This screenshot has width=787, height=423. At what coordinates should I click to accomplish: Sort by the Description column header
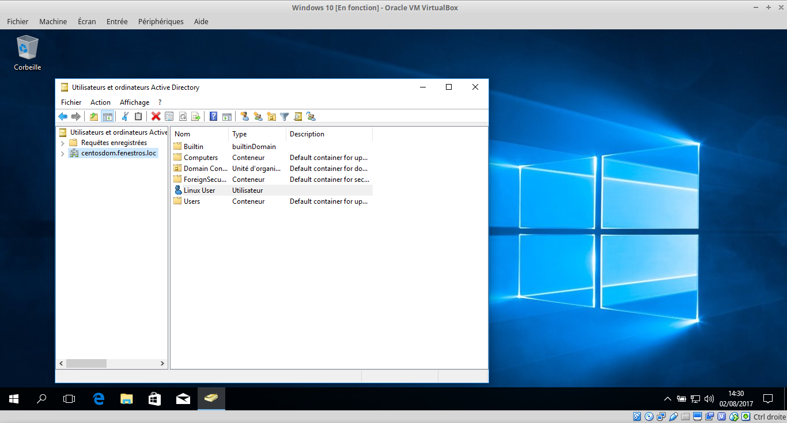click(x=329, y=134)
